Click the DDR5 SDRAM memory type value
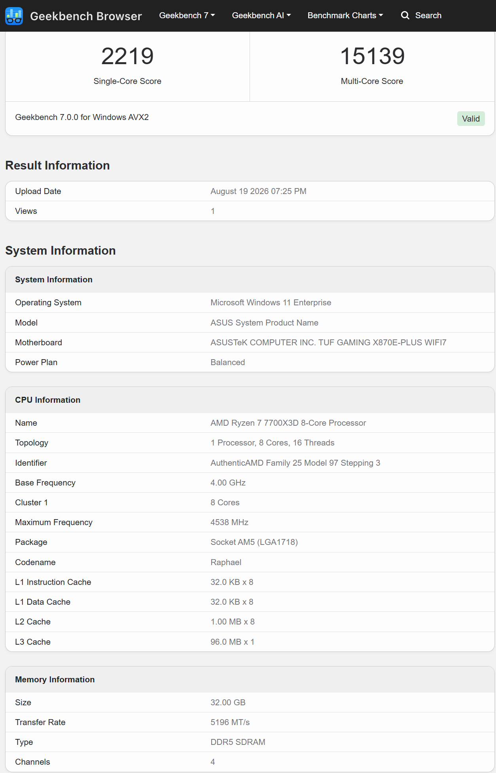 click(x=238, y=742)
